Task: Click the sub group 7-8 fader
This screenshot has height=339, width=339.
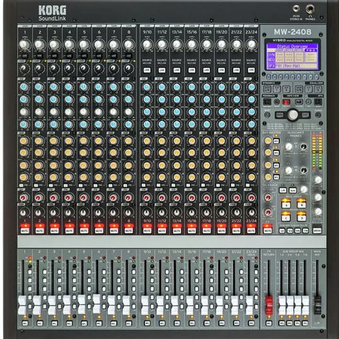Action: [x=305, y=305]
